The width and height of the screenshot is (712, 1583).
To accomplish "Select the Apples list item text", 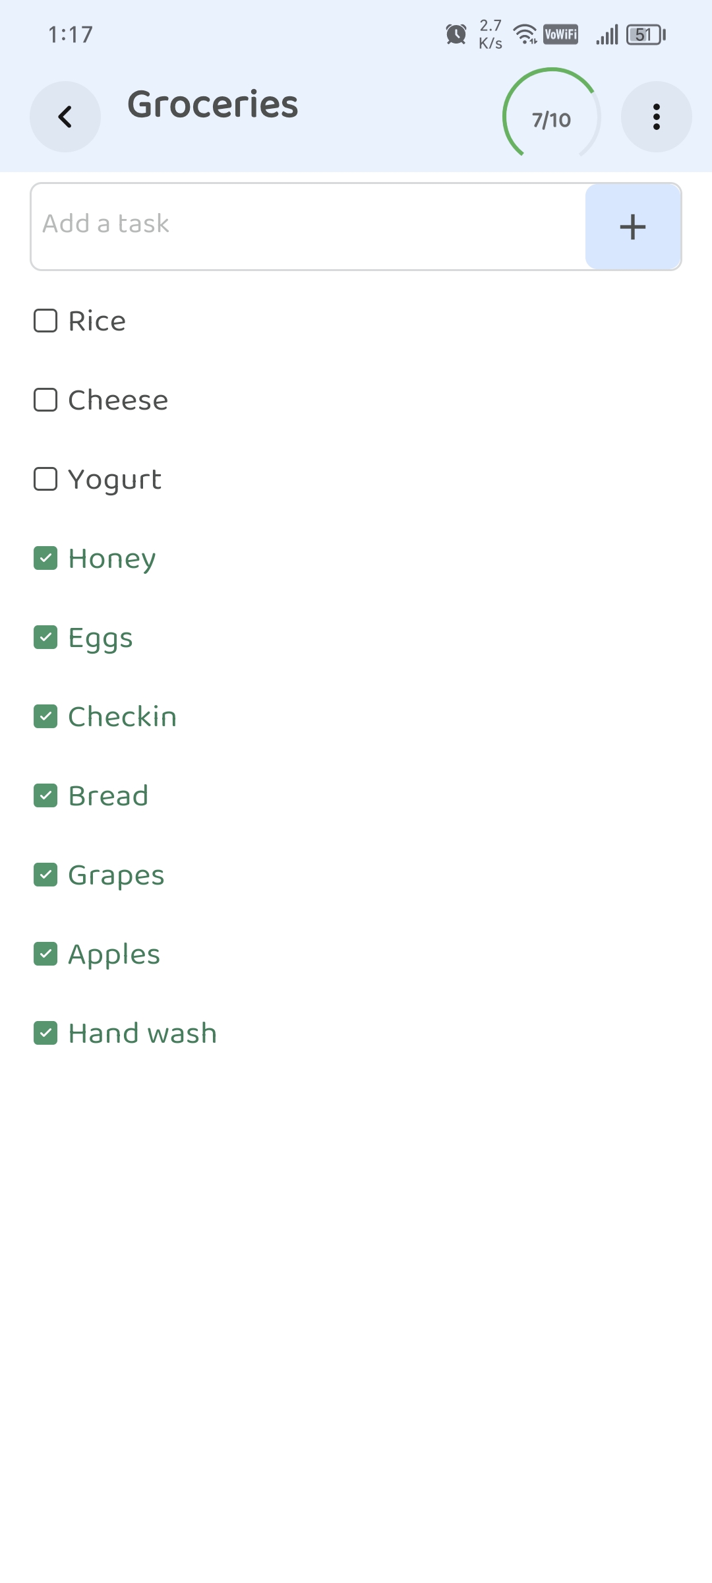I will click(115, 954).
